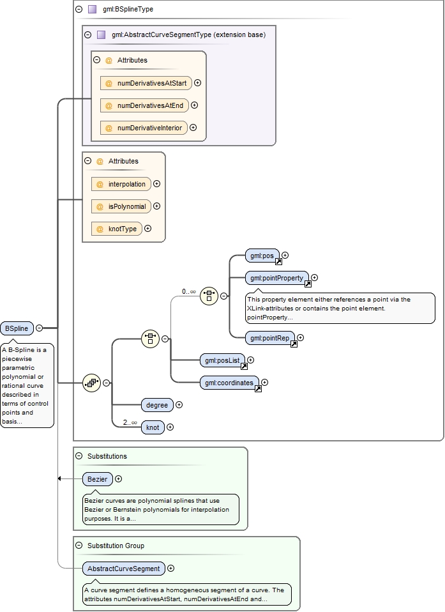Click the @ icon on numDerivativesAtStart attribute
445x612 pixels.
[x=109, y=83]
